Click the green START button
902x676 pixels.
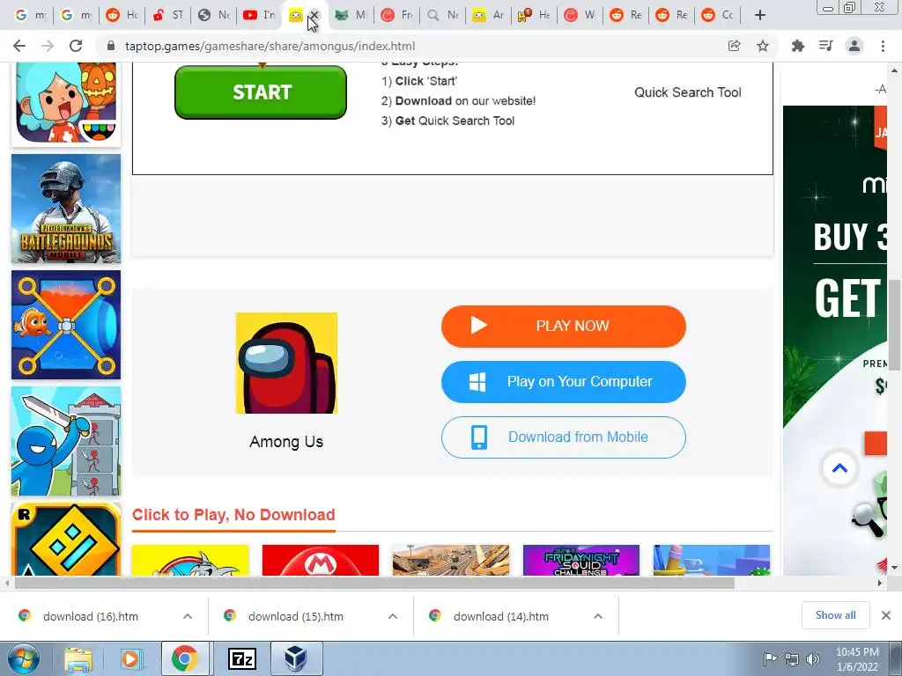coord(261,92)
